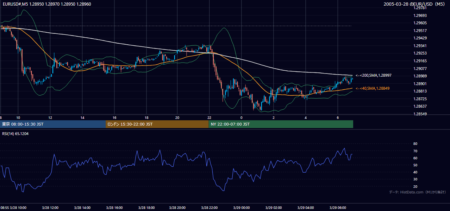Click price level 1.28725 on the axis

(x=420, y=99)
